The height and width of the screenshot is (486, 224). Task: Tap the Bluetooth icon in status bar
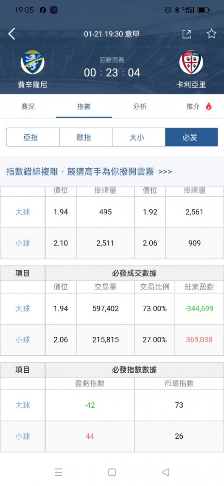177,10
